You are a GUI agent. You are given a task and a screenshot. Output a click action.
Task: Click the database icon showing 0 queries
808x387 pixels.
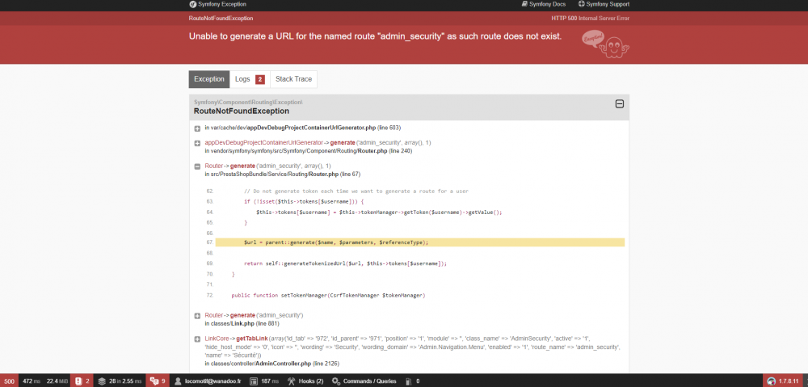point(409,381)
